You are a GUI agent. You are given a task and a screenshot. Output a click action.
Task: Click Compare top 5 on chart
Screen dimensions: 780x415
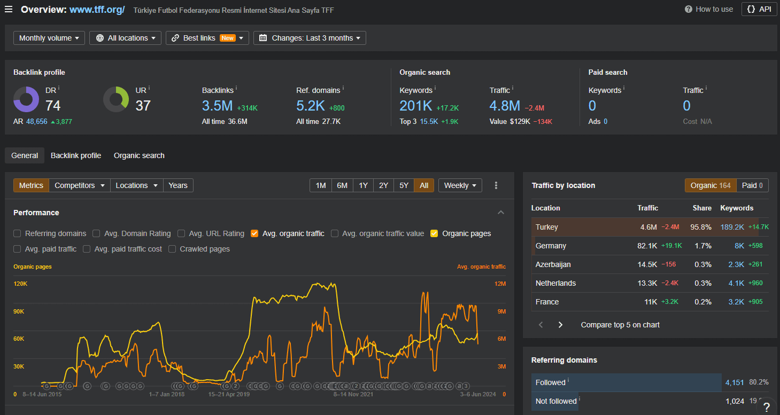pos(620,325)
